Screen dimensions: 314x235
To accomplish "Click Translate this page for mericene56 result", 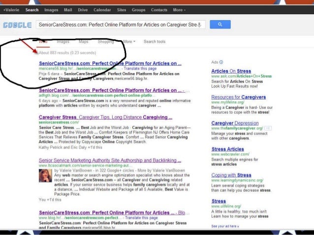I will click(140, 69).
